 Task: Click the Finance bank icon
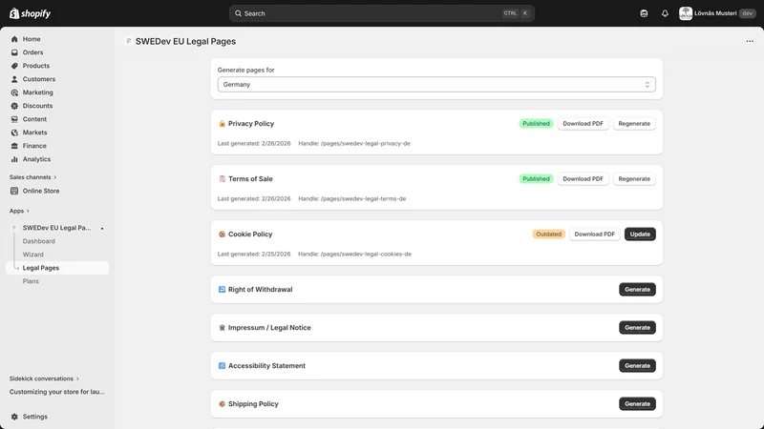pos(14,146)
